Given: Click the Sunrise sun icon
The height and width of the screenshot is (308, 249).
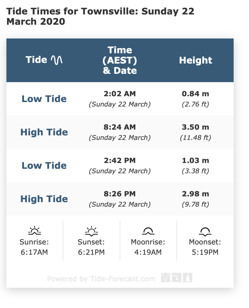Looking at the screenshot, I should (34, 230).
